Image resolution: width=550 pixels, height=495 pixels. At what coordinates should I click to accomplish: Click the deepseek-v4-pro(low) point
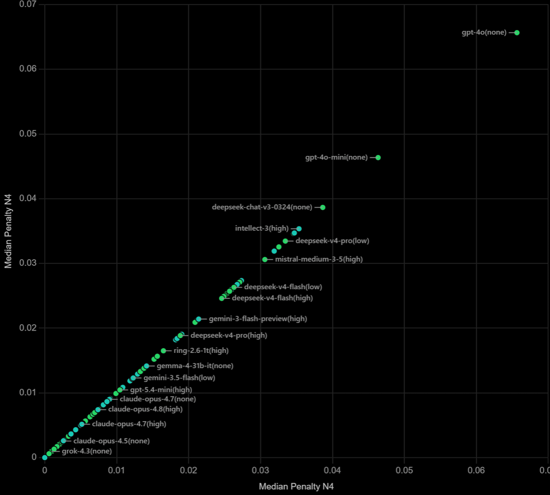click(285, 241)
